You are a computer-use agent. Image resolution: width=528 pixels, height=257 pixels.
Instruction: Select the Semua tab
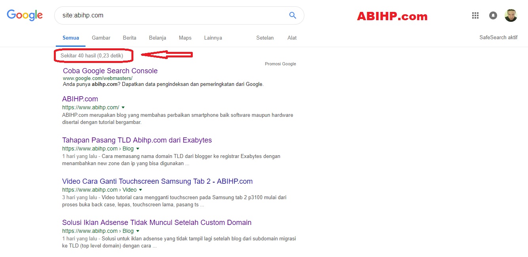tap(71, 38)
